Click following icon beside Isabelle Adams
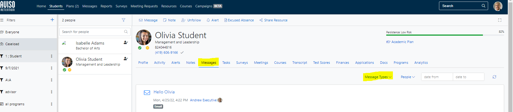The width and height of the screenshot is (513, 112). (126, 42)
